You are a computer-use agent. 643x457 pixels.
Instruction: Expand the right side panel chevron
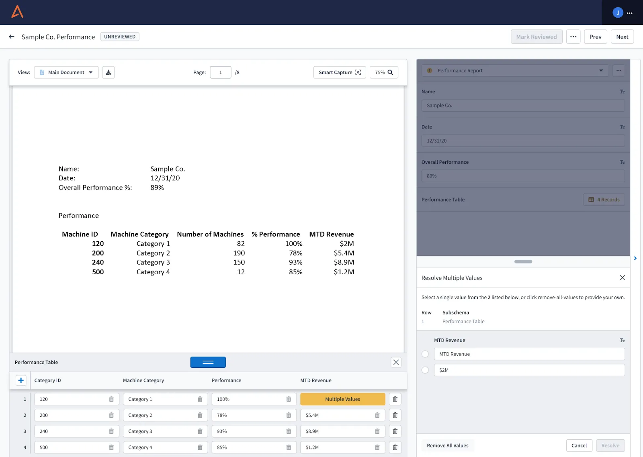[x=635, y=258]
